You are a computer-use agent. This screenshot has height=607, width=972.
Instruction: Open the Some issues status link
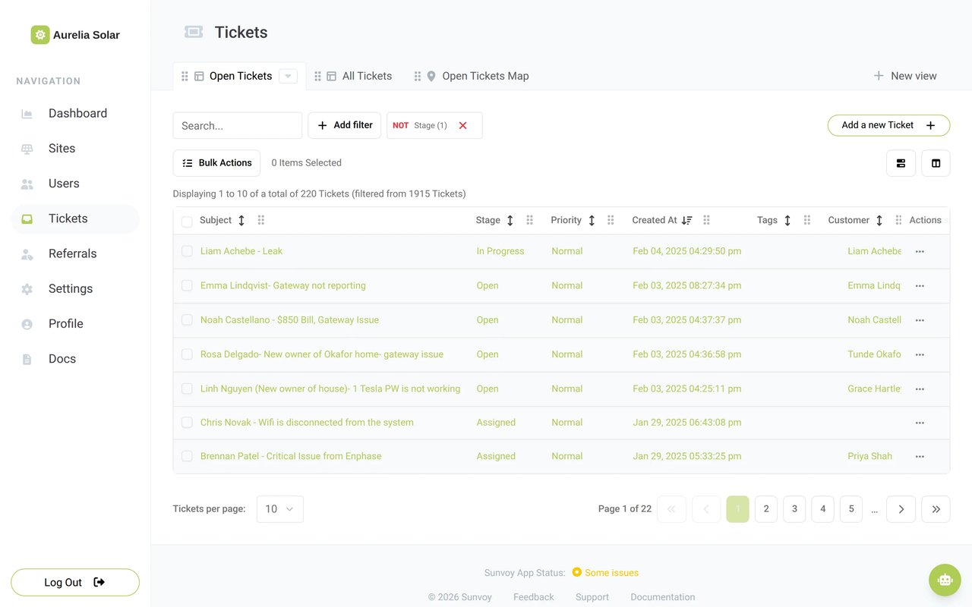pos(605,573)
